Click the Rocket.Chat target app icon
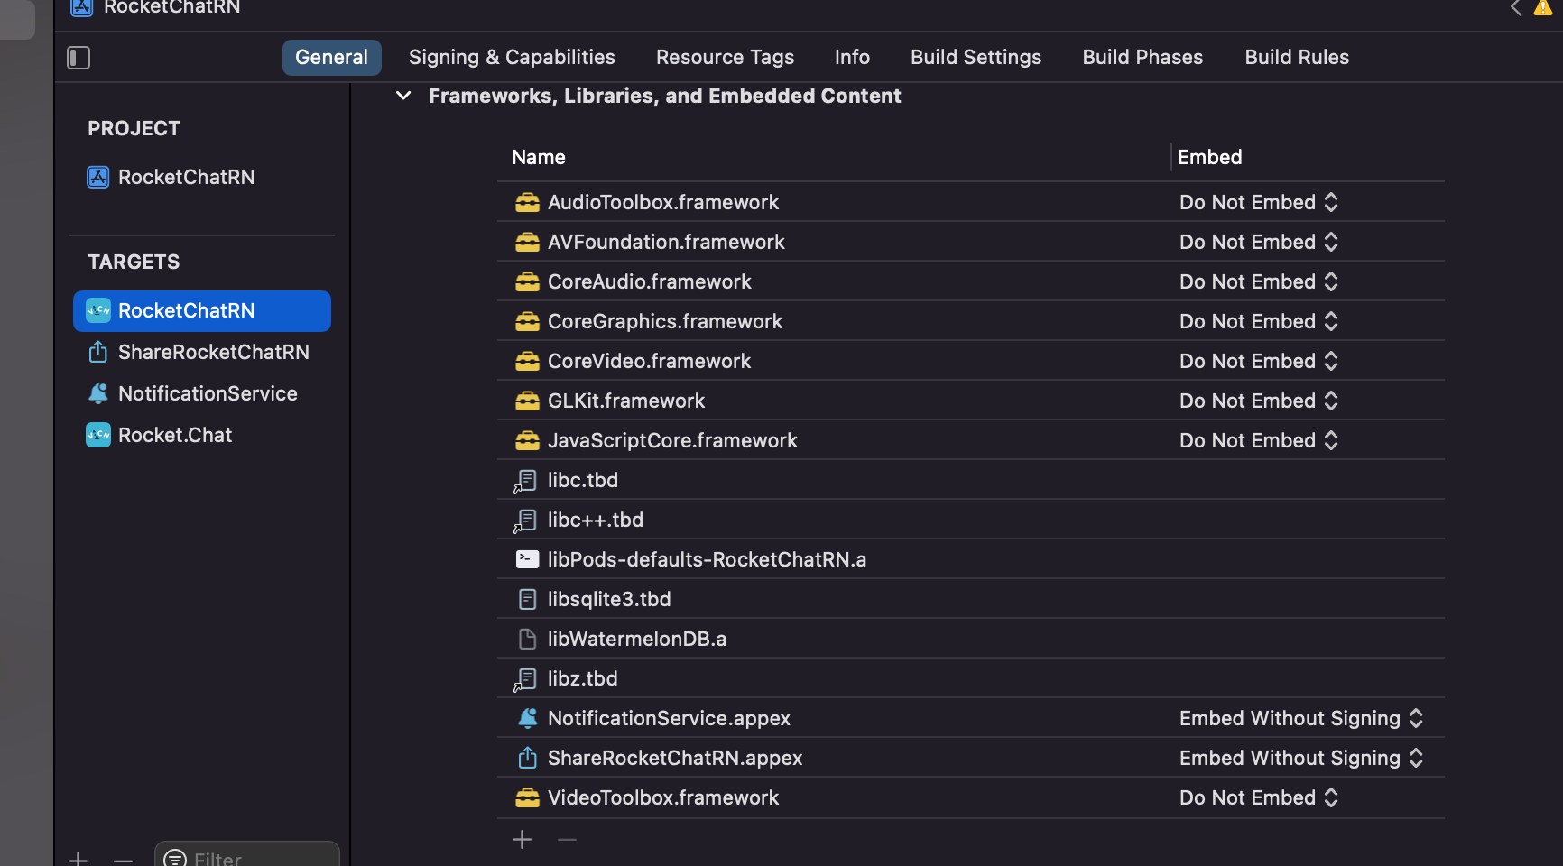The image size is (1563, 866). pyautogui.click(x=98, y=435)
